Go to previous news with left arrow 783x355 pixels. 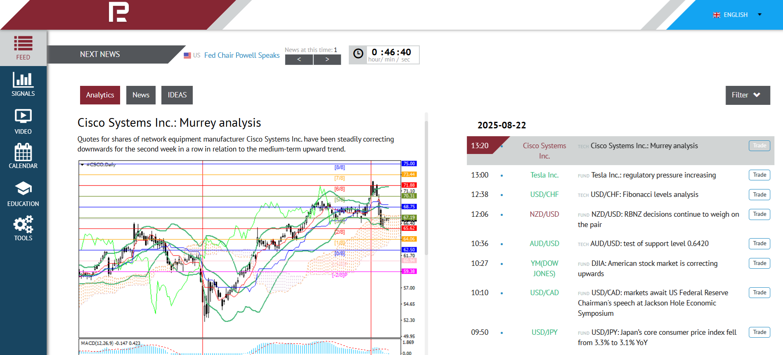pos(299,59)
